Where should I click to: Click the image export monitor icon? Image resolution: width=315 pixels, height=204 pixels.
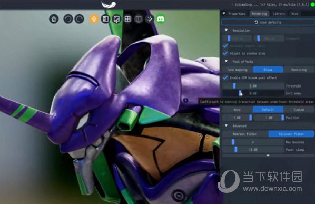pos(116,19)
